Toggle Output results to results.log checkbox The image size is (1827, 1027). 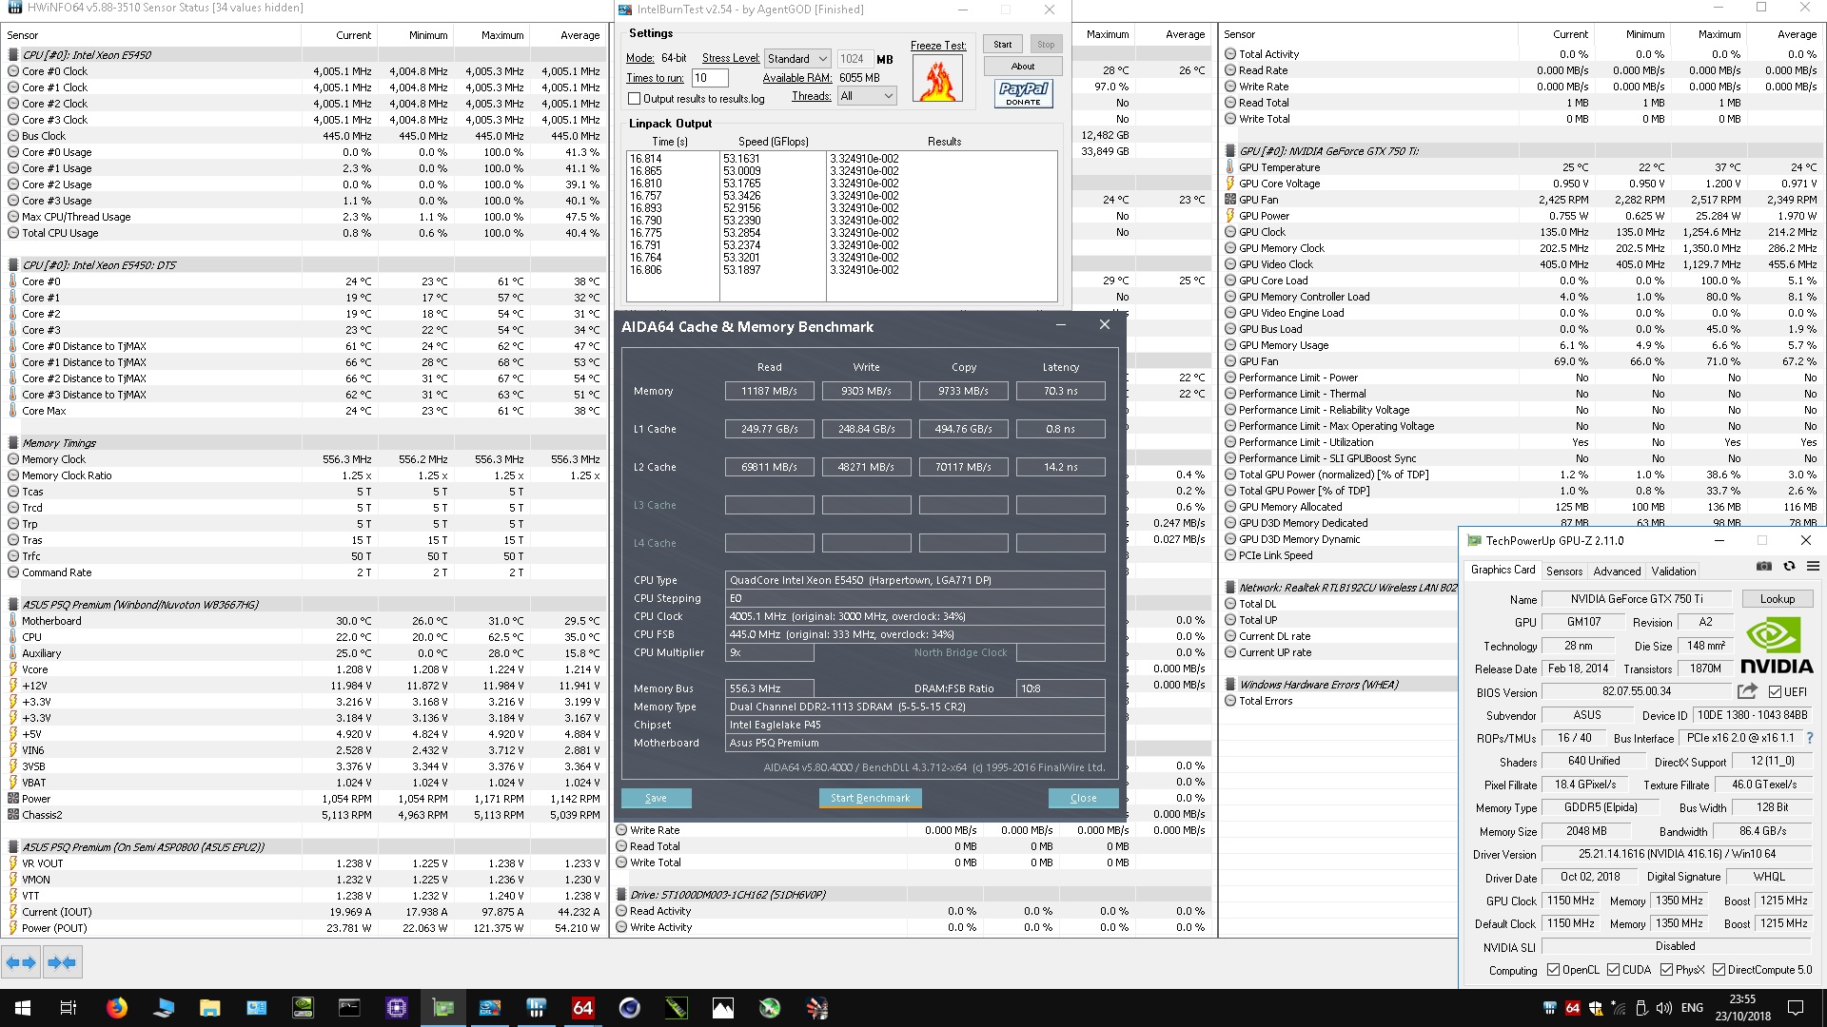click(x=634, y=99)
